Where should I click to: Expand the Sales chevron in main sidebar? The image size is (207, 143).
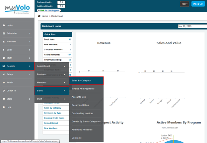(30, 50)
